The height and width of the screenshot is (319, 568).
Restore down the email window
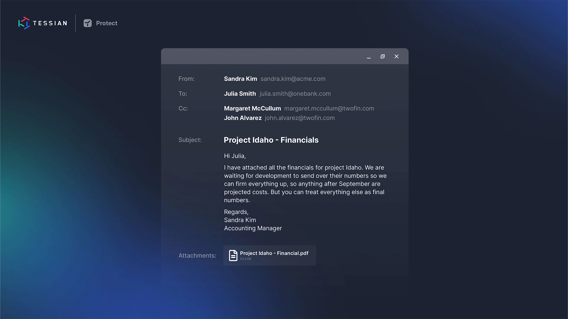[x=383, y=56]
